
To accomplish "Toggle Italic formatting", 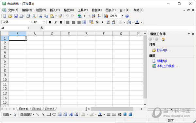I will click(x=56, y=22).
